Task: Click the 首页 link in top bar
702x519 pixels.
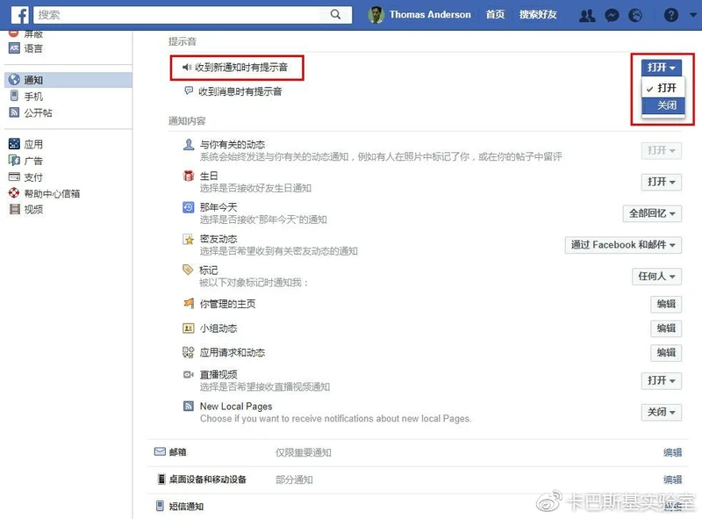Action: pos(495,15)
